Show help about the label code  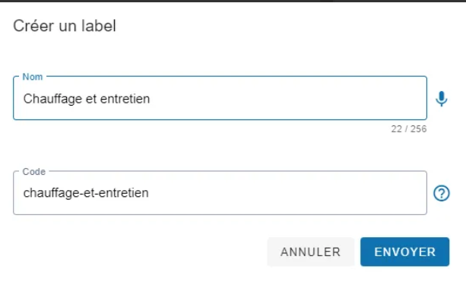click(442, 193)
